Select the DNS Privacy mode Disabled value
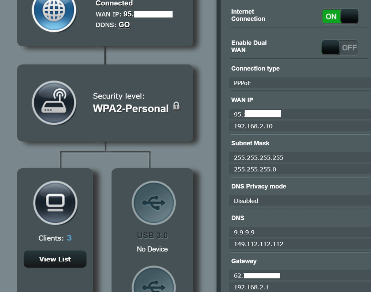371x292 pixels. coord(246,201)
